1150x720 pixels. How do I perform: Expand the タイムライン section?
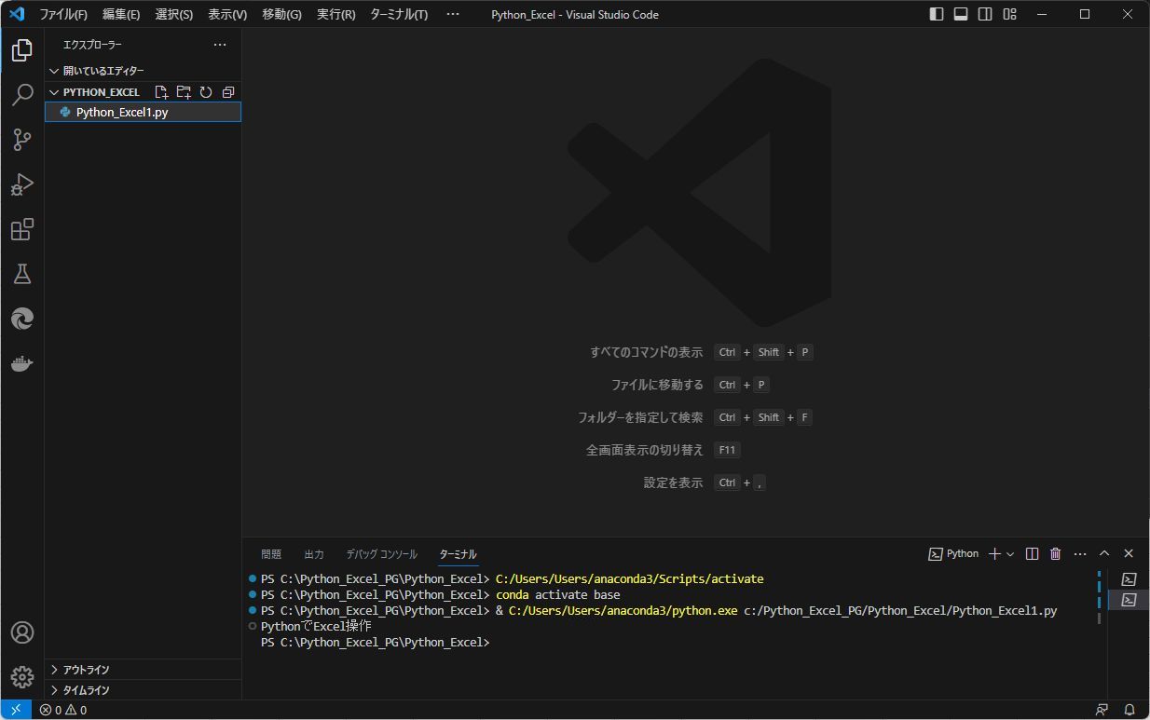coord(143,690)
